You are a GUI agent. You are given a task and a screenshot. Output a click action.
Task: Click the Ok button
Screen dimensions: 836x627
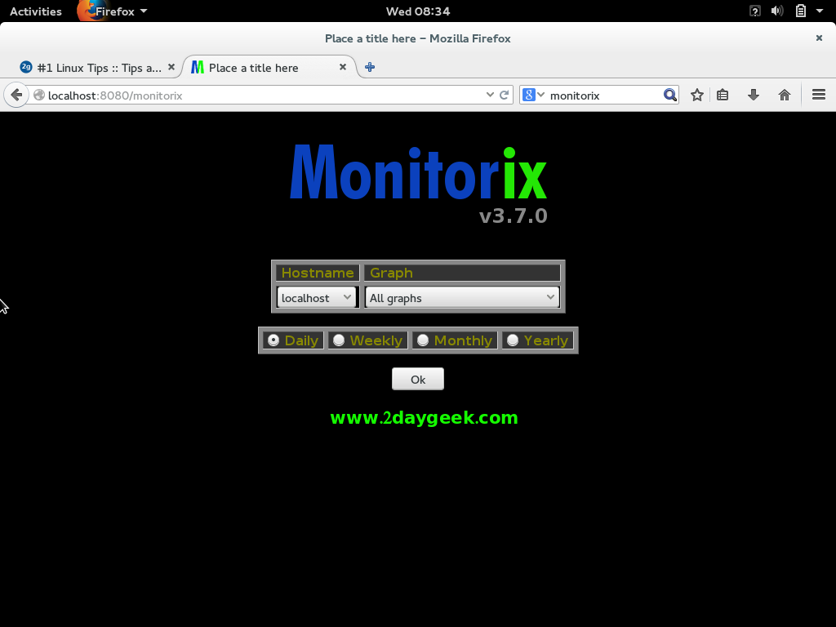[x=418, y=379]
